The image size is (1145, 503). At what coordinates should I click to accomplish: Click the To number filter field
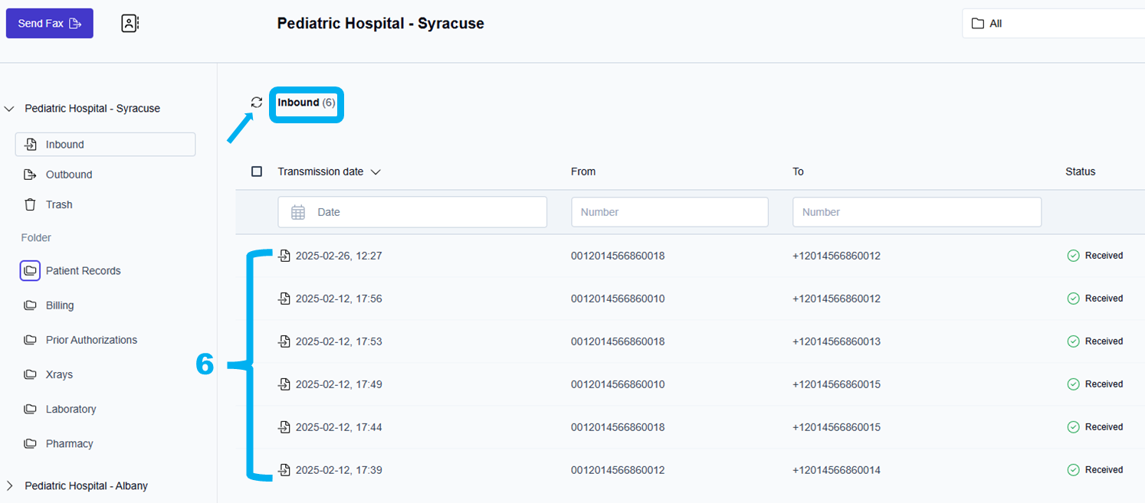(917, 212)
